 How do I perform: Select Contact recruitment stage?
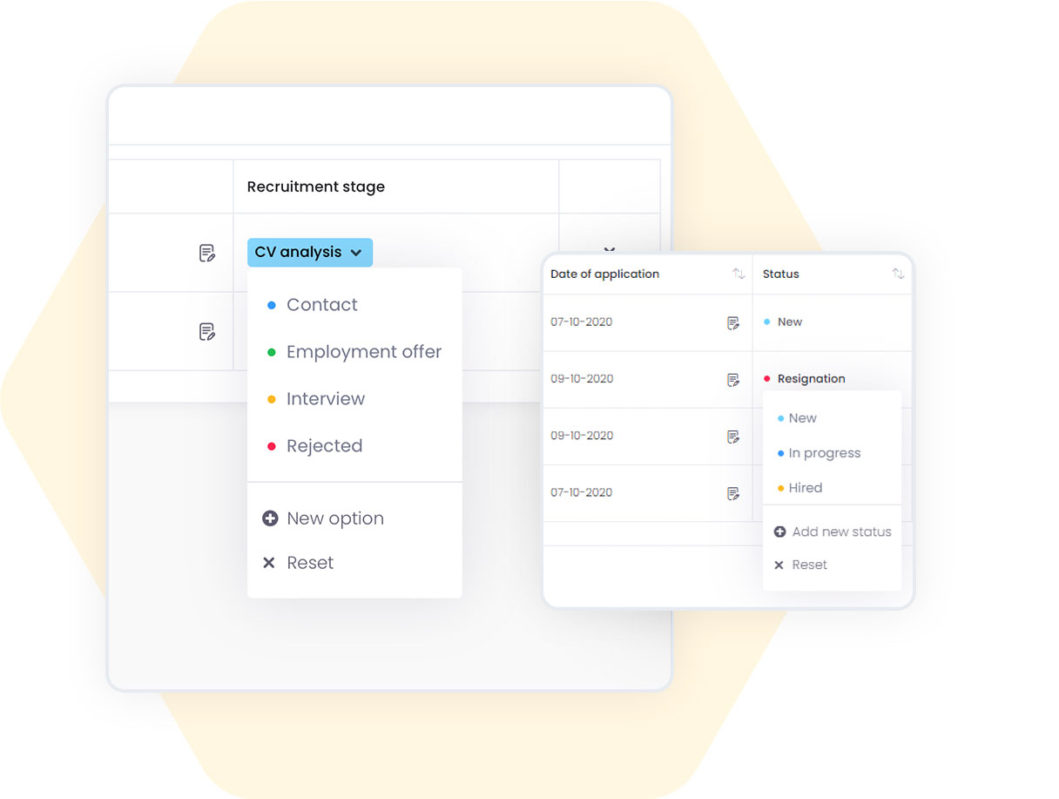322,305
